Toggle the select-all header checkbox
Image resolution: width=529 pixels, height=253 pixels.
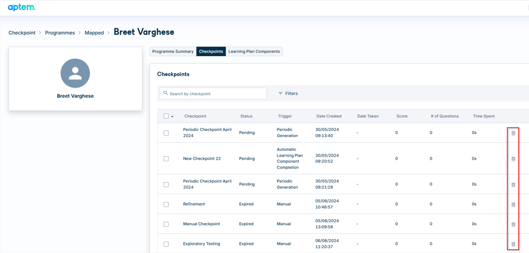[166, 116]
